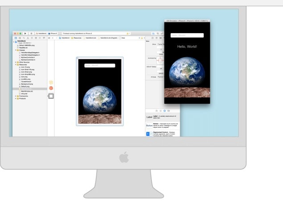Viewport: 283px width, 202px height.
Task: Open the Identity inspector tab
Action: tap(160, 38)
